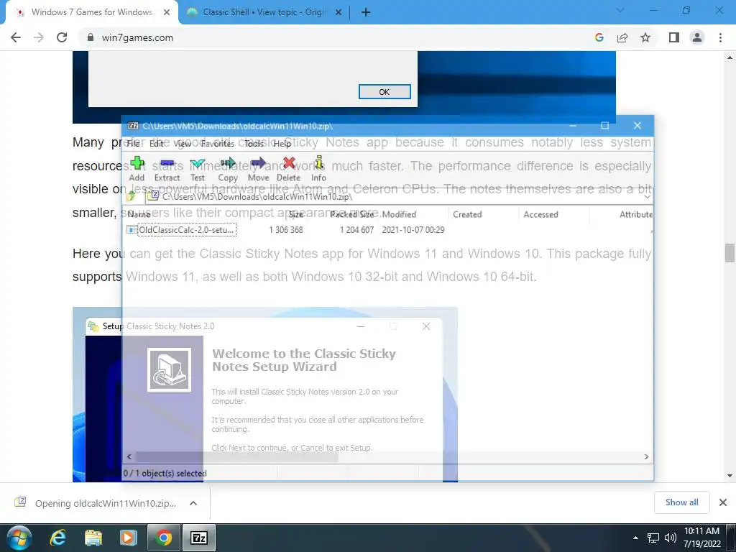Open Windows Media Player from taskbar
The height and width of the screenshot is (552, 736).
pyautogui.click(x=128, y=538)
